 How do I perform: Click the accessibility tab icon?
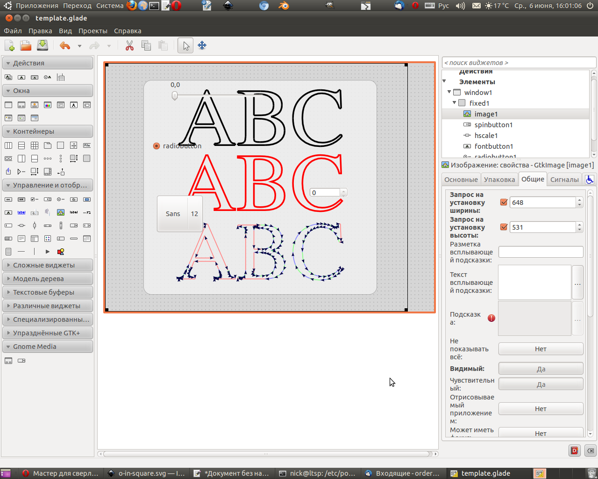click(x=590, y=180)
